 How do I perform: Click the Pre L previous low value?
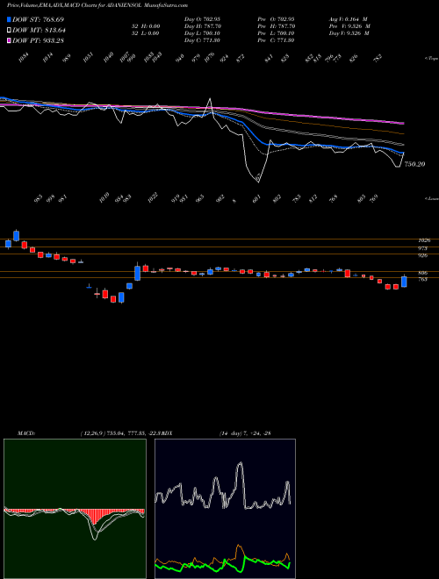click(276, 33)
